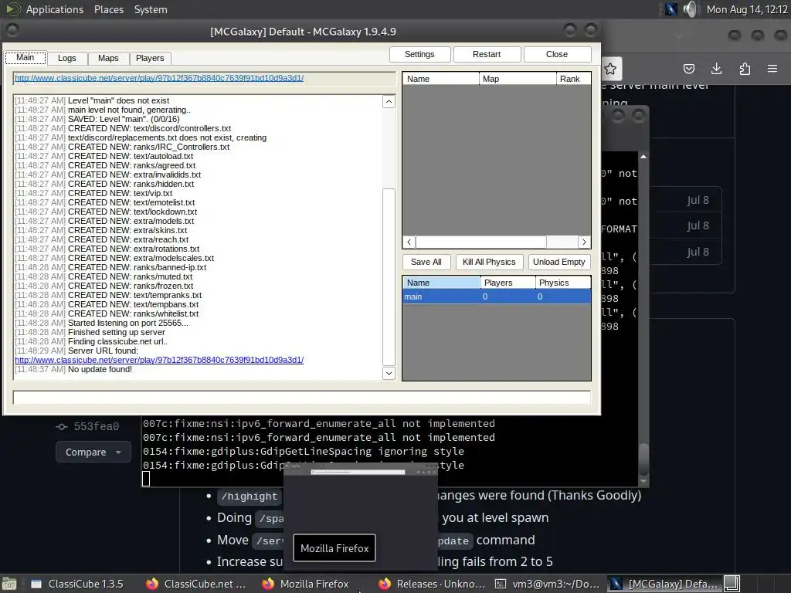This screenshot has width=791, height=593.
Task: Switch to Mozilla Firefox taskbar item
Action: coord(306,584)
